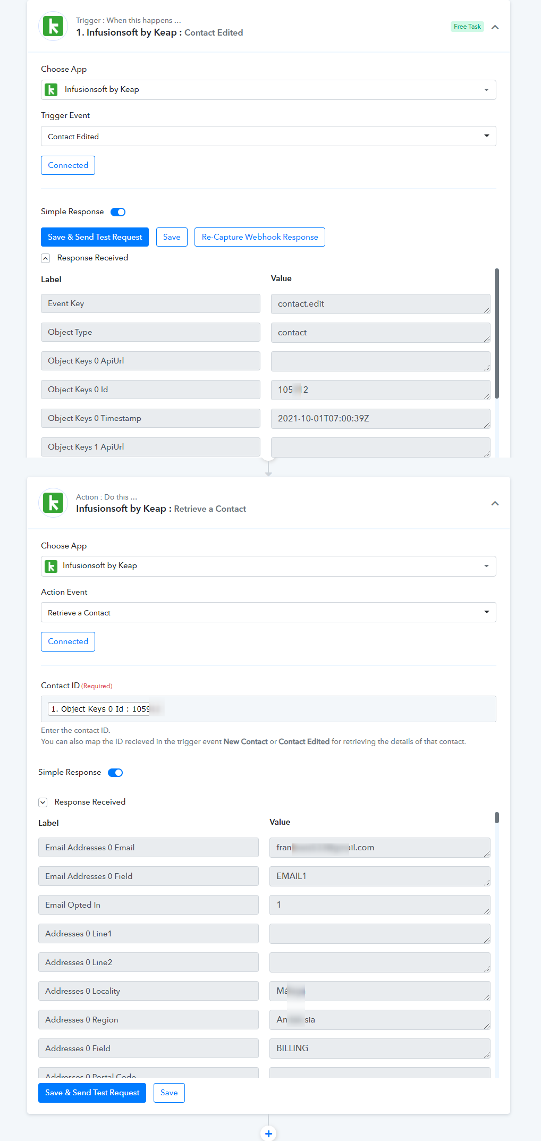This screenshot has height=1141, width=541.
Task: Click the trigger response scrollbar
Action: (497, 333)
